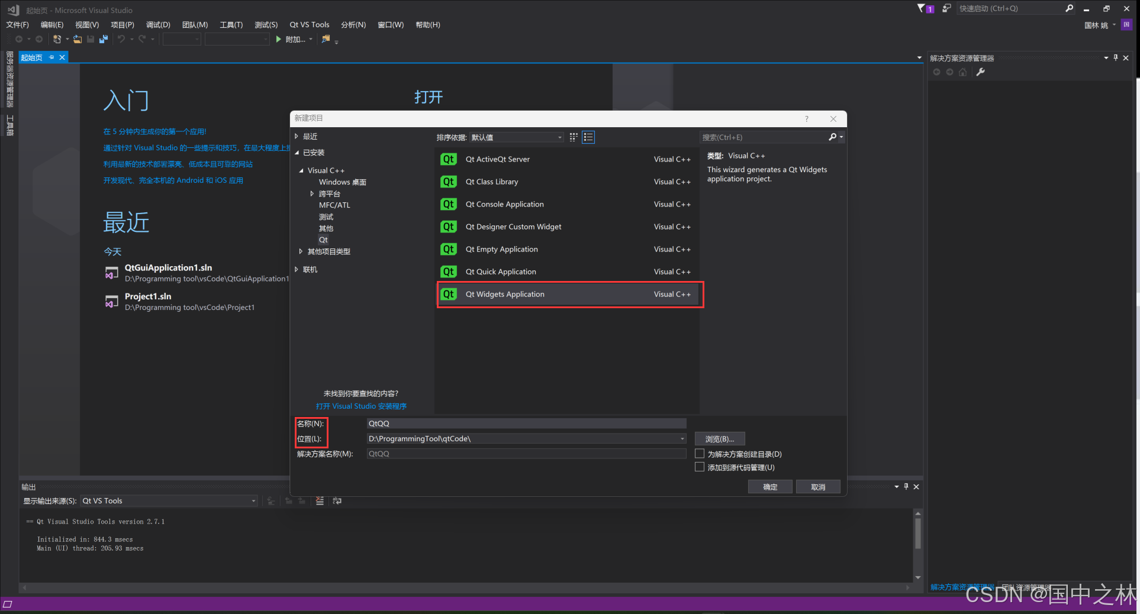Screen dimensions: 1140x614
Task: Click the Qt icon beside Qt Quick Application
Action: click(449, 272)
